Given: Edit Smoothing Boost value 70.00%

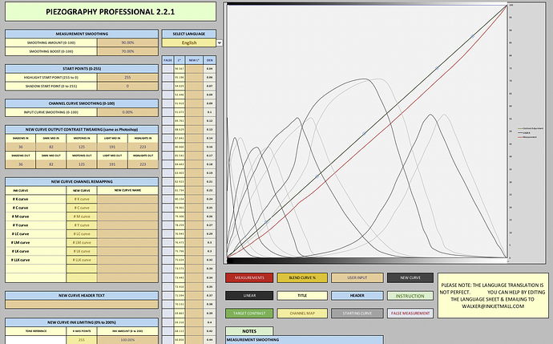Looking at the screenshot, I should click(127, 51).
